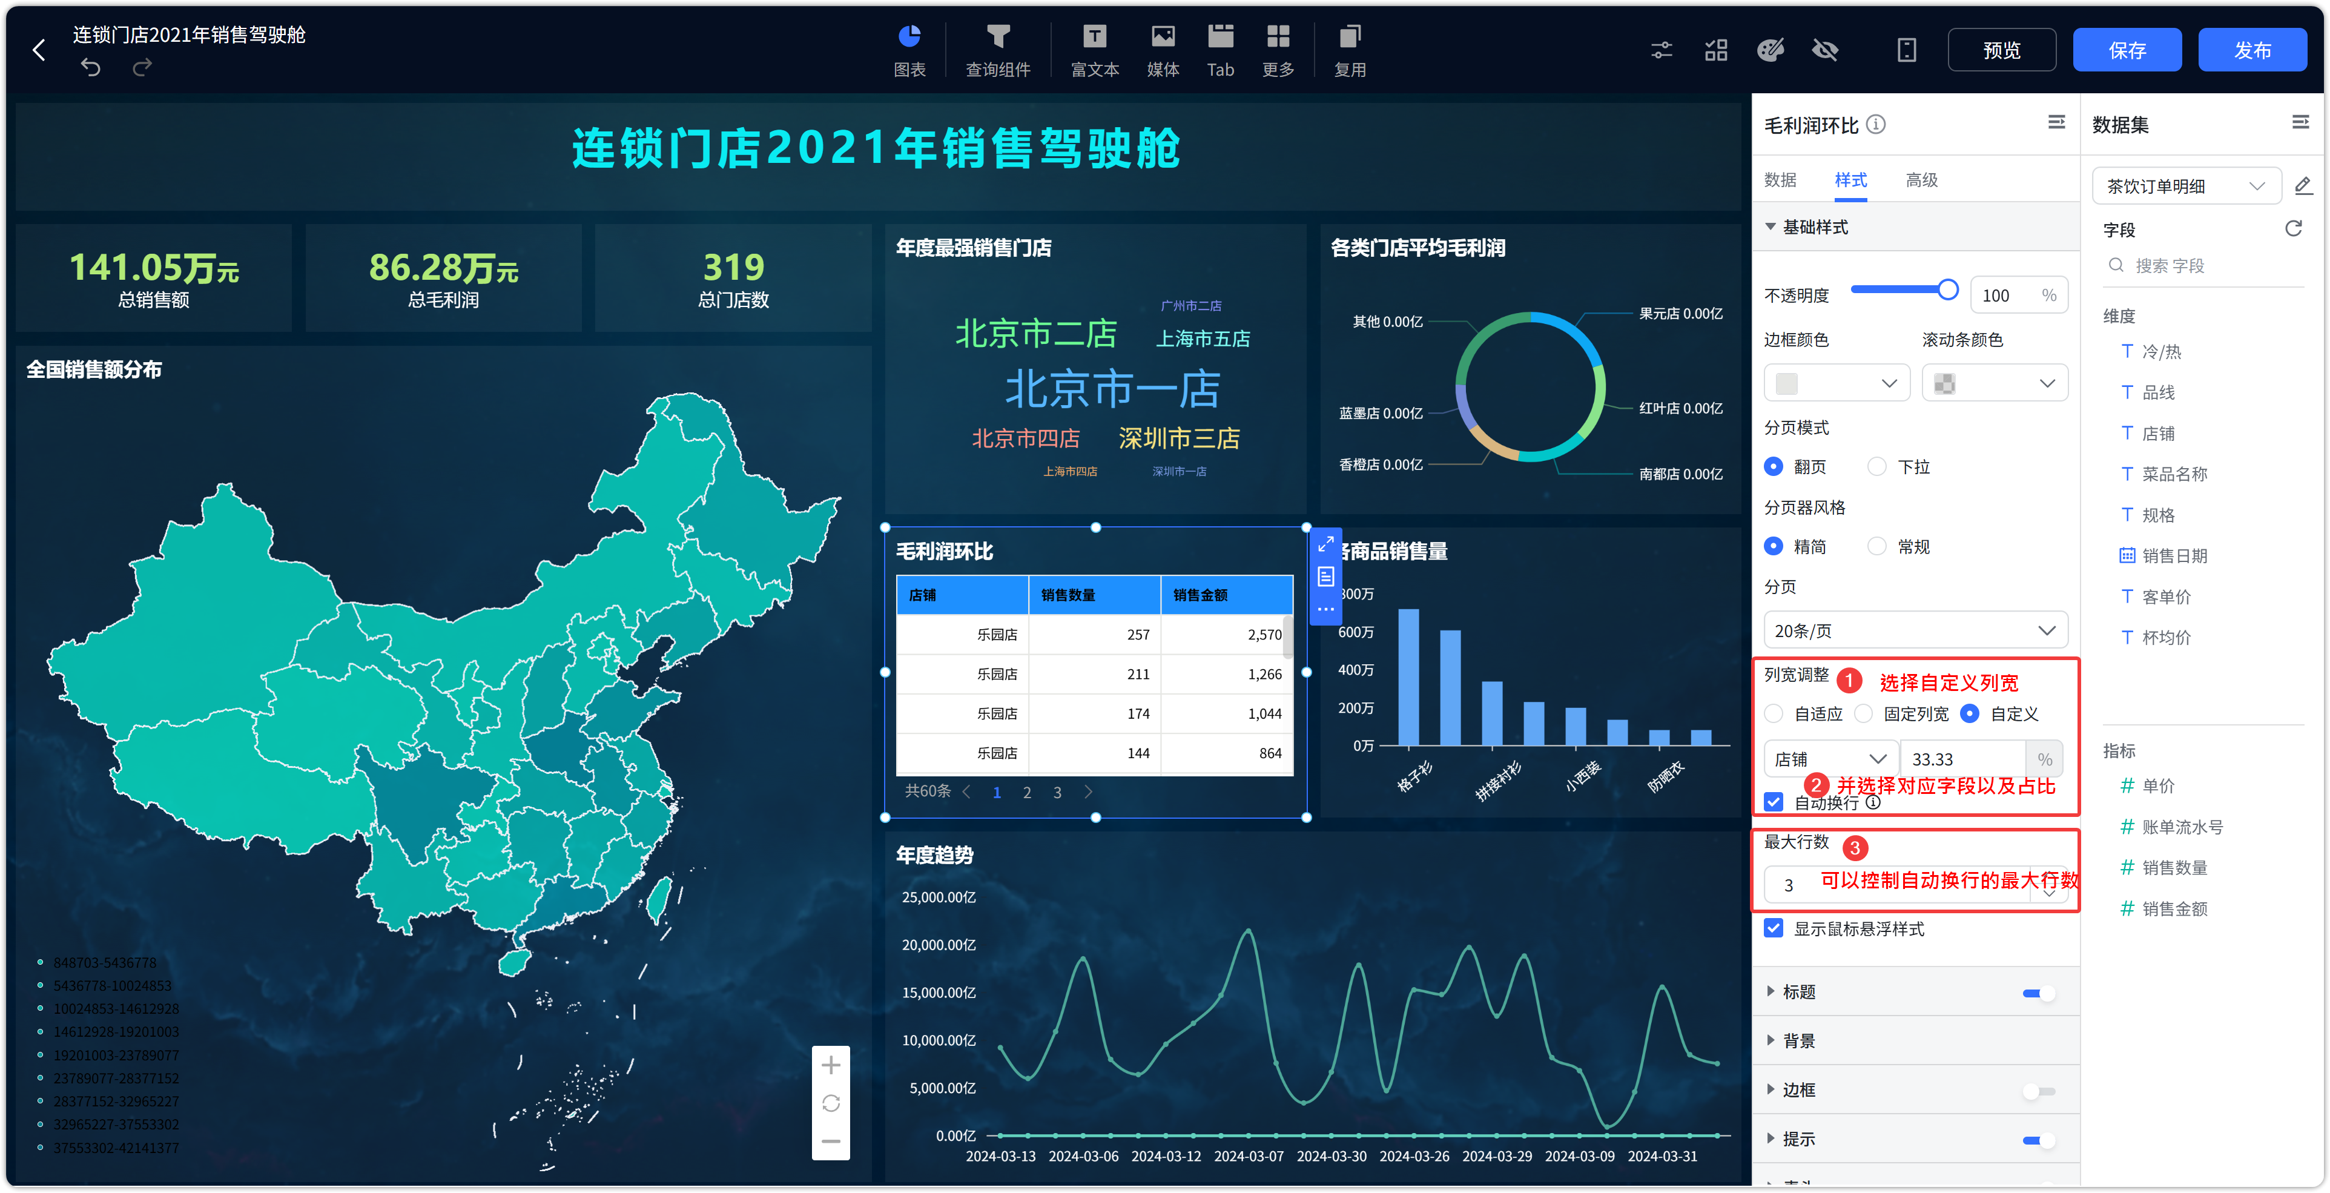Zoom out on the map with minus

click(x=830, y=1142)
